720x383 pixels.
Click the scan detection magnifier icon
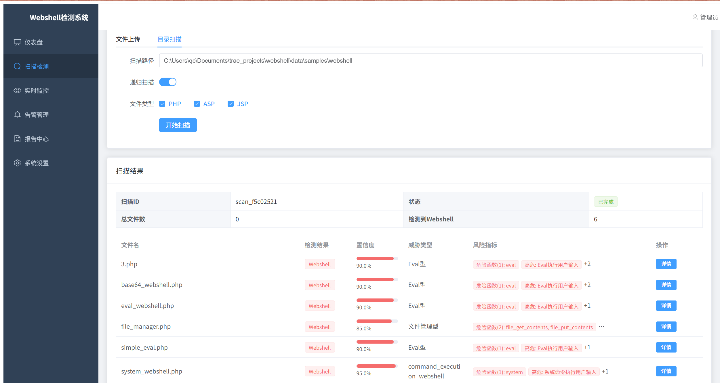(x=17, y=66)
